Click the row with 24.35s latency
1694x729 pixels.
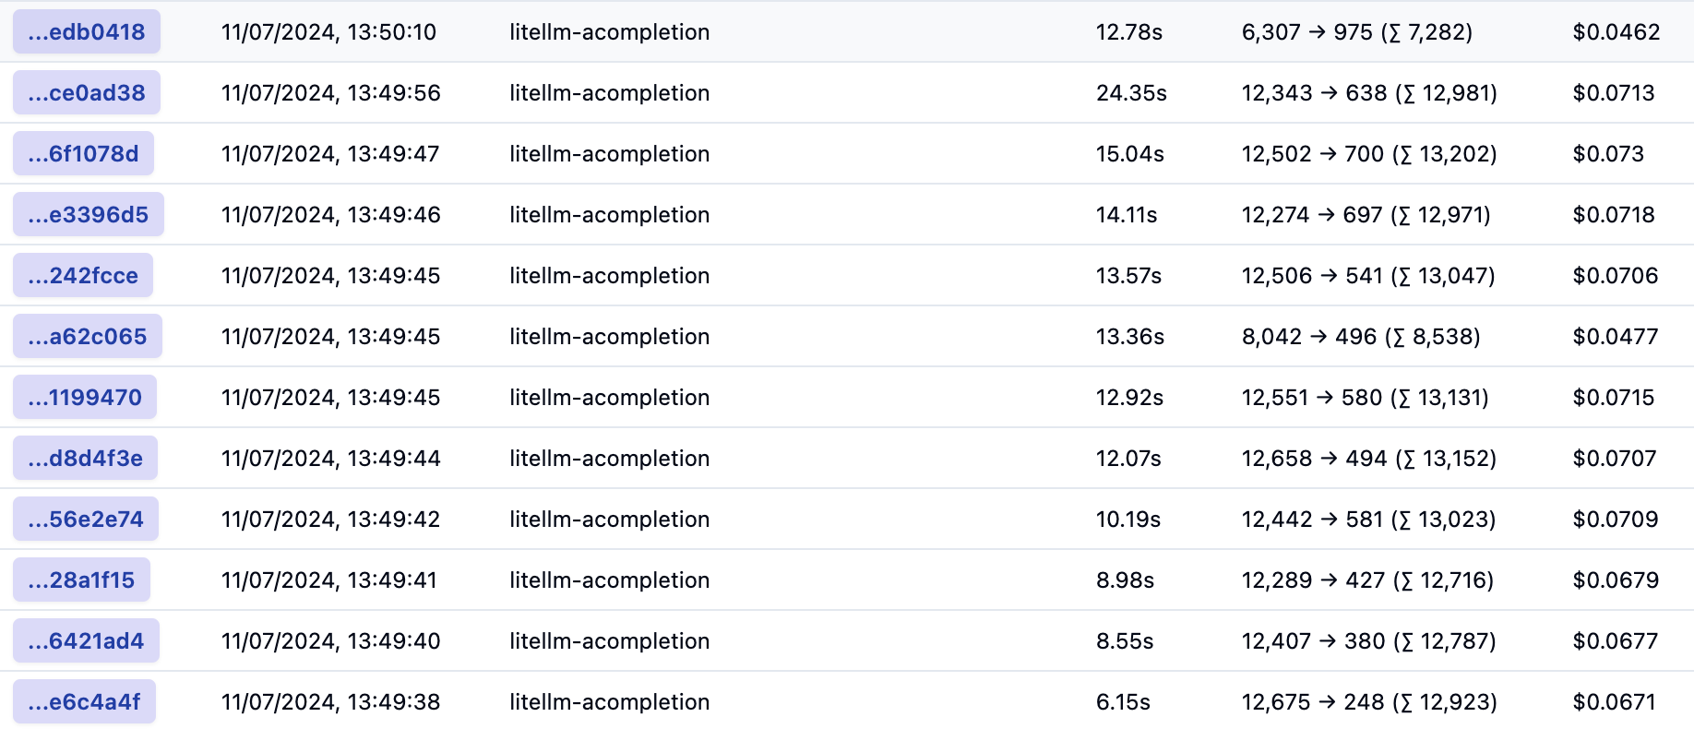(x=1131, y=93)
